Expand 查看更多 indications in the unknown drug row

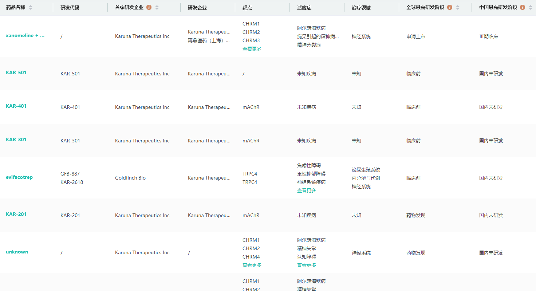click(307, 265)
